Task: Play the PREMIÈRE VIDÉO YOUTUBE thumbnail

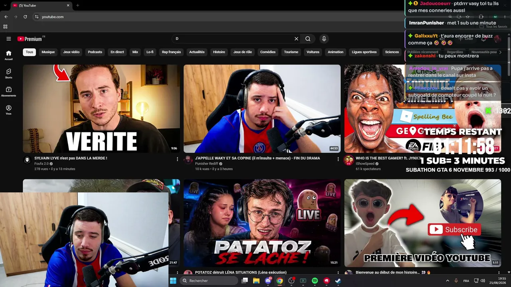Action: click(x=423, y=223)
